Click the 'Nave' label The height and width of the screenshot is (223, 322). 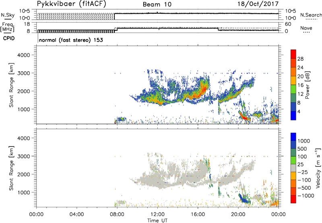pyautogui.click(x=306, y=28)
